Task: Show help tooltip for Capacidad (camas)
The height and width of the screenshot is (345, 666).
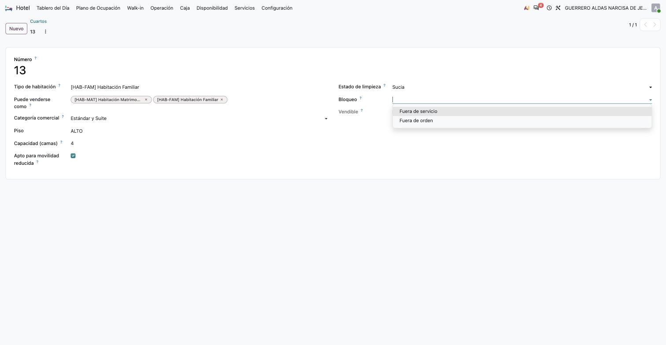Action: [61, 142]
